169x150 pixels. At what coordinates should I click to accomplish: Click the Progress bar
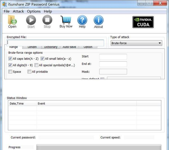pyautogui.click(x=99, y=147)
